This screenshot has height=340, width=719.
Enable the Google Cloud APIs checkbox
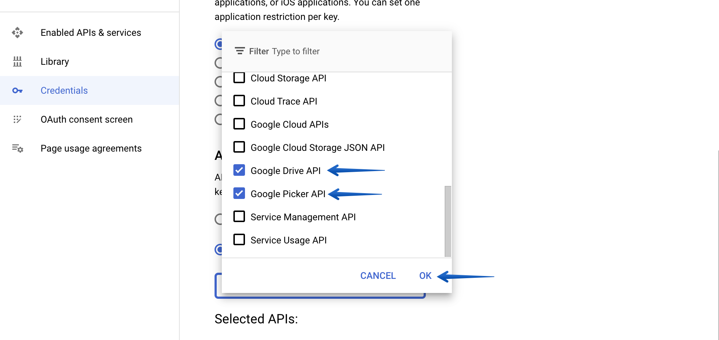(x=239, y=124)
